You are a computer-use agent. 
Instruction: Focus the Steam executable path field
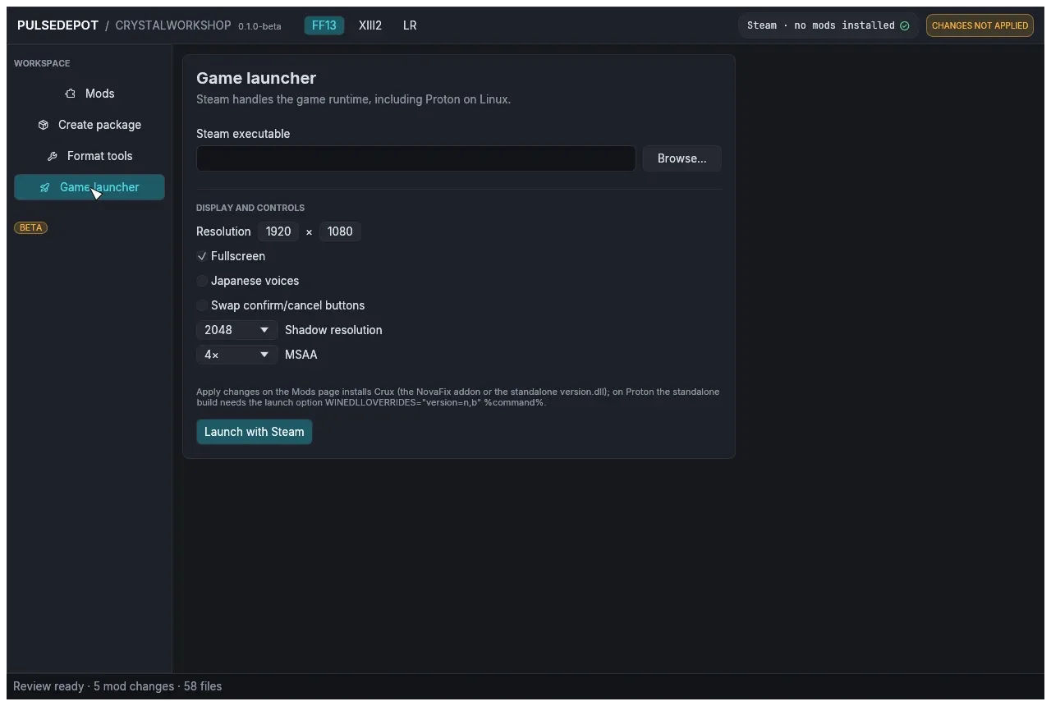tap(415, 158)
